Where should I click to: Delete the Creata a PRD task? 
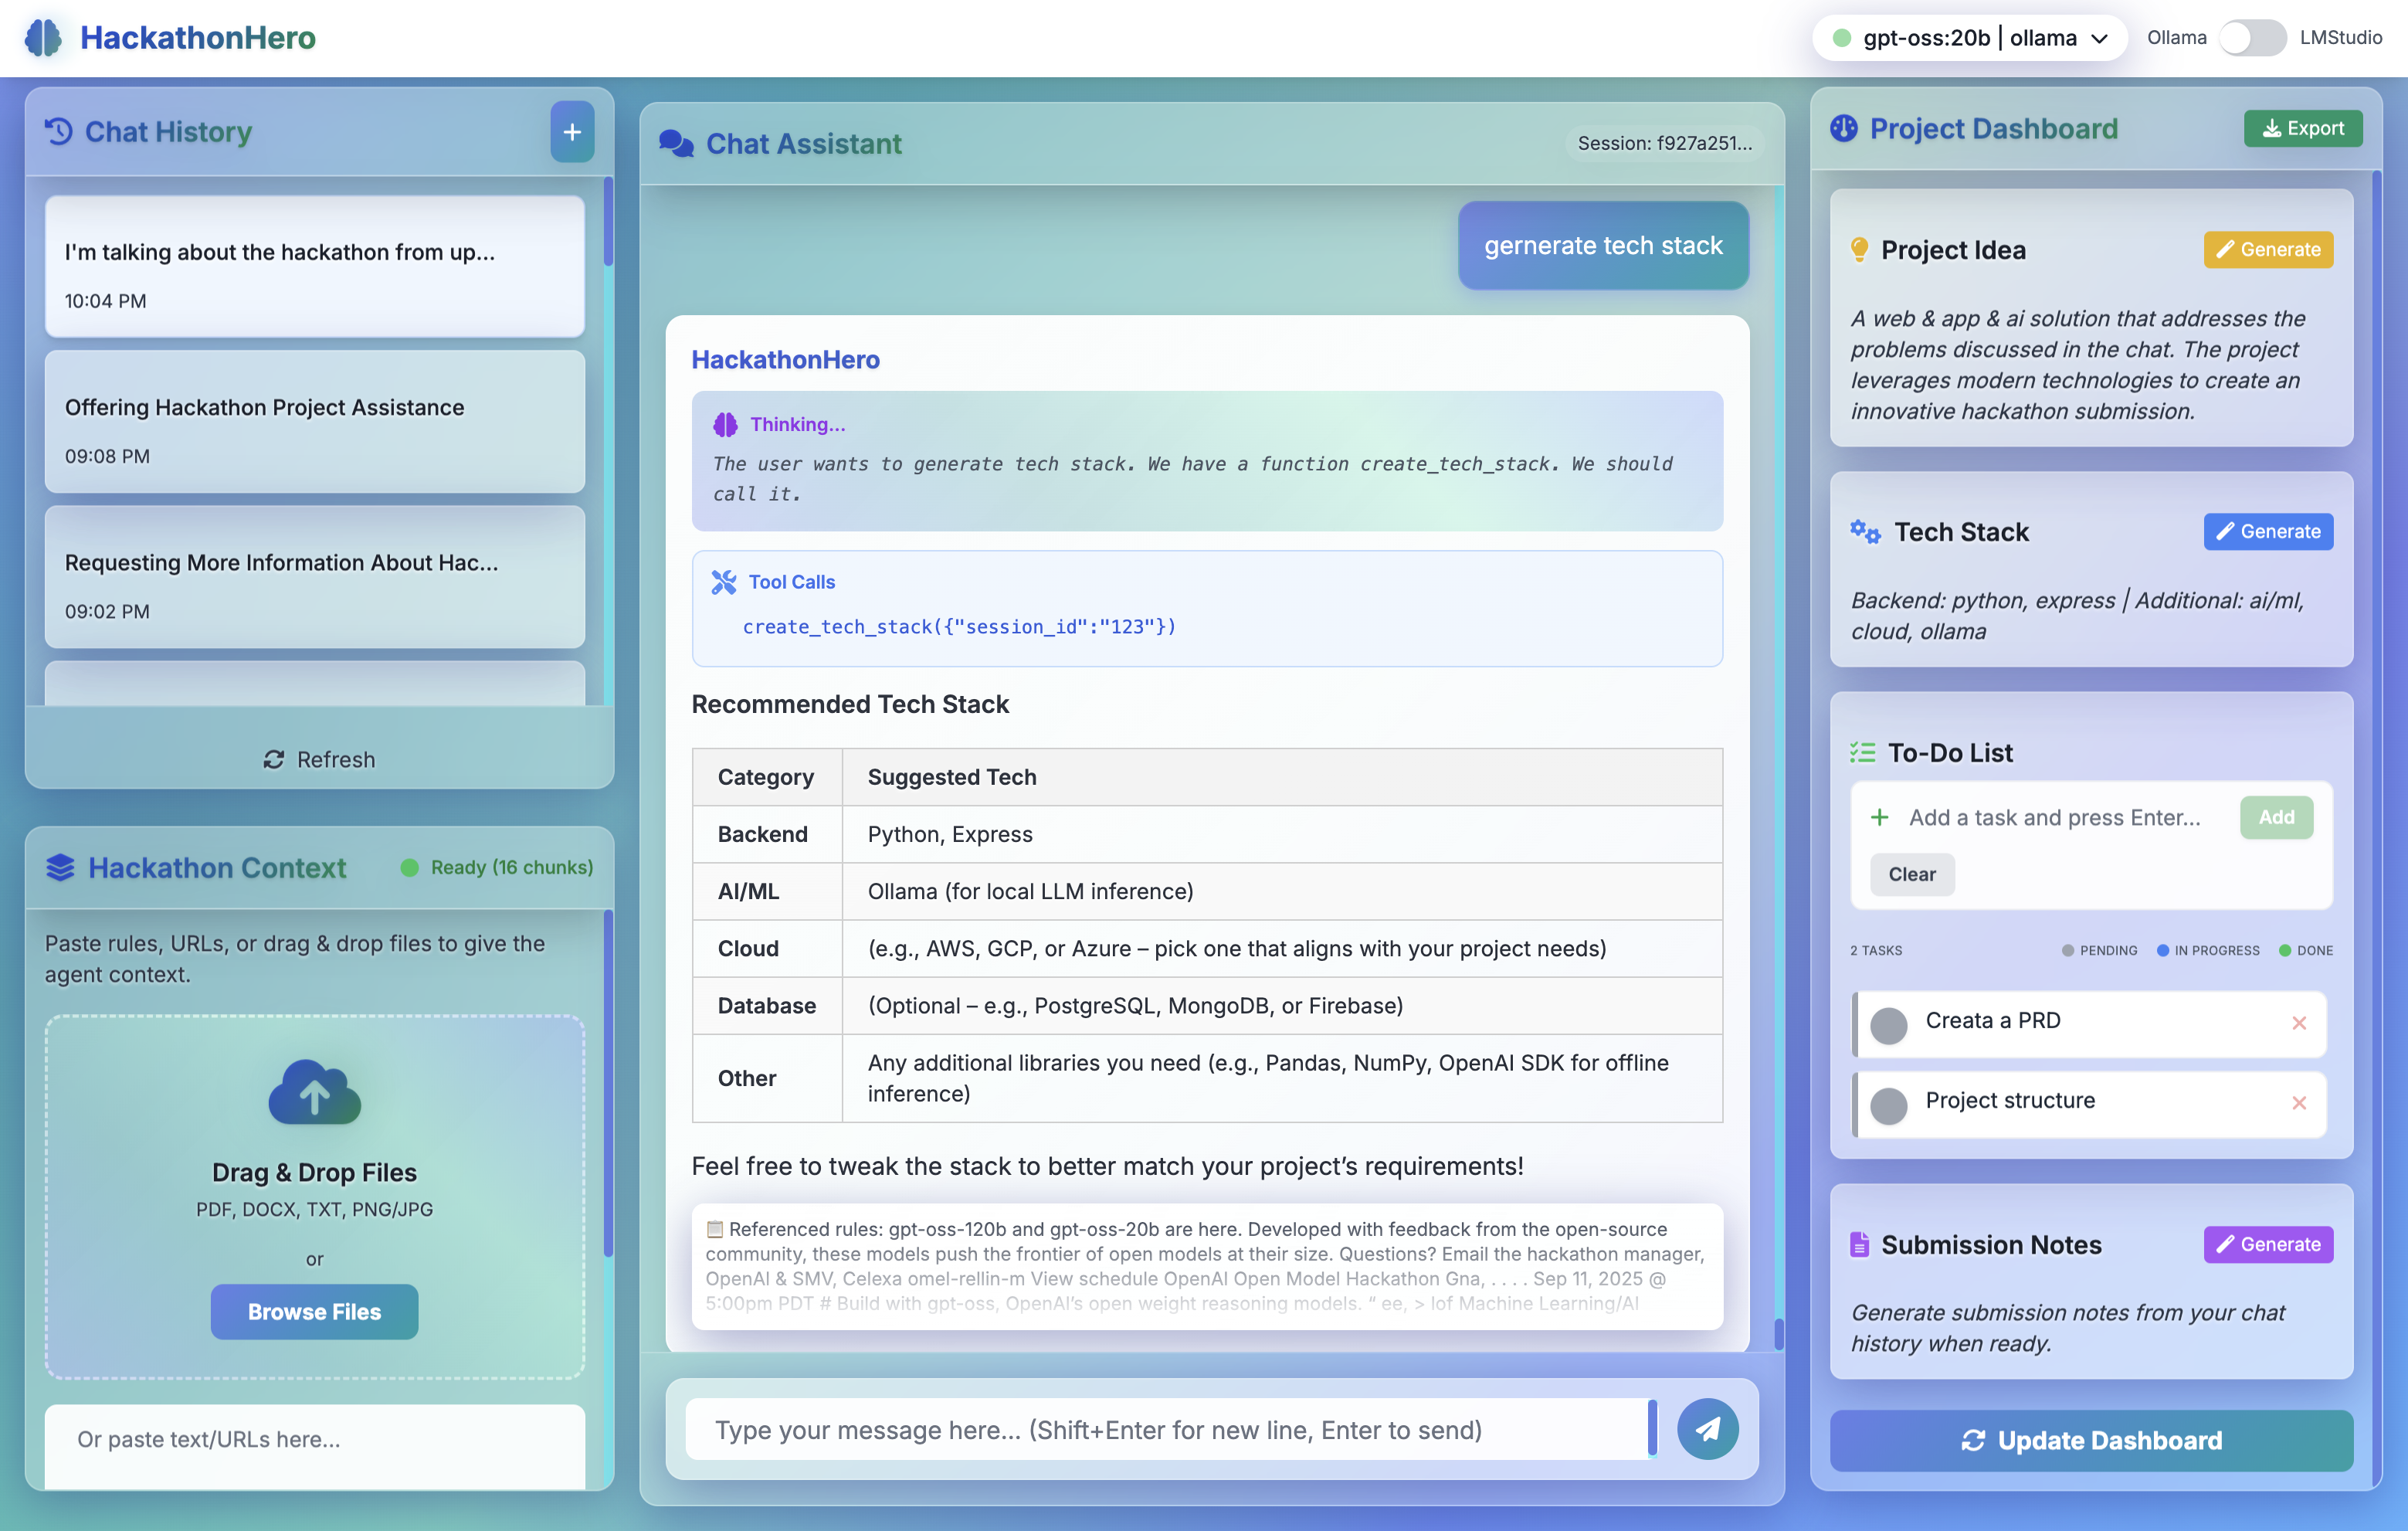(2299, 1022)
